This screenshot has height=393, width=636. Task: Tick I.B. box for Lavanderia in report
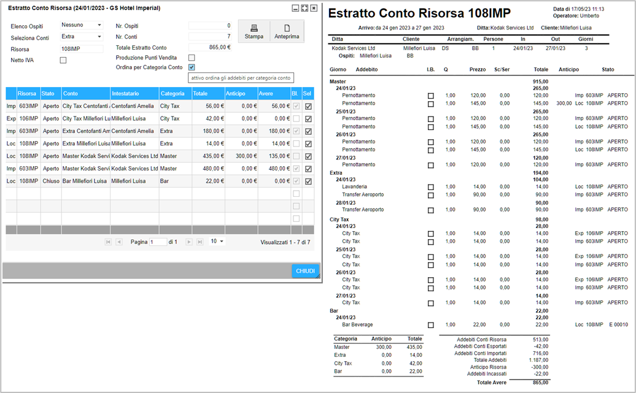[431, 187]
